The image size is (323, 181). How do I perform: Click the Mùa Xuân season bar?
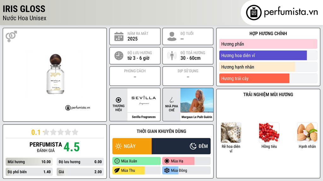coord(137,161)
